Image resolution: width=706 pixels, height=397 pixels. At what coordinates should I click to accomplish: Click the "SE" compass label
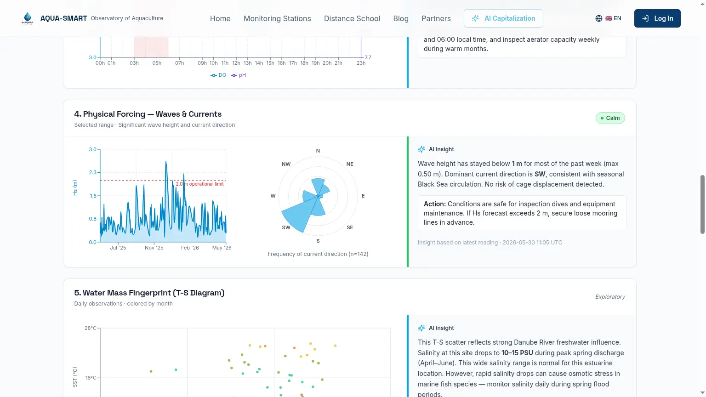[x=350, y=227]
